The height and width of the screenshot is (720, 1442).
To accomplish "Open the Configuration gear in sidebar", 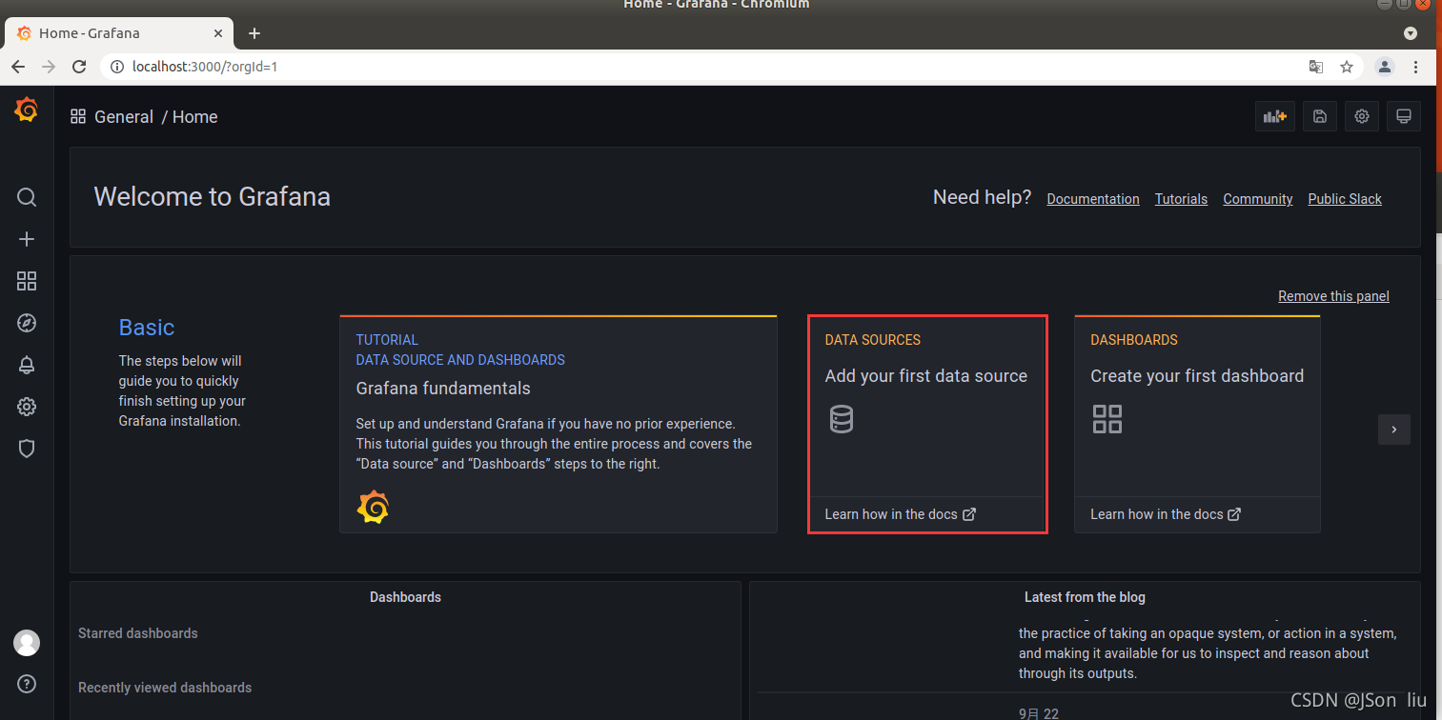I will (x=27, y=407).
